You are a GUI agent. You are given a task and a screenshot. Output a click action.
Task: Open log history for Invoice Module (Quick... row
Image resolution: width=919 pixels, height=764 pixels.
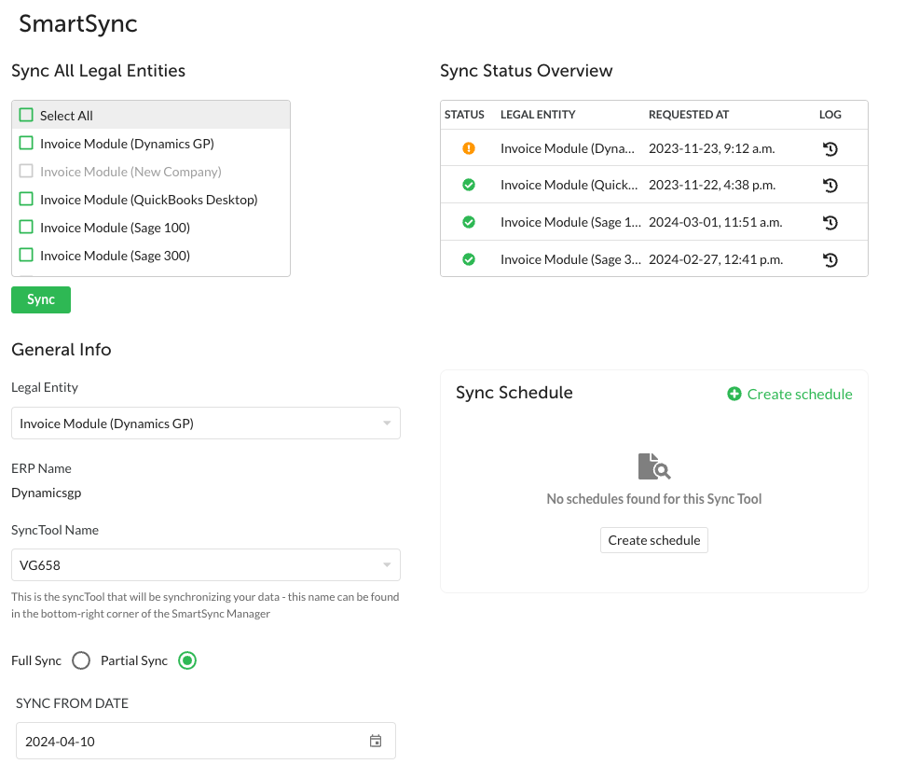coord(830,186)
